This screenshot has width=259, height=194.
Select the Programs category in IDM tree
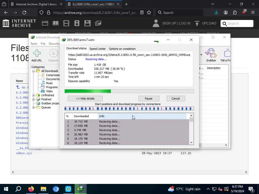tap(52, 87)
